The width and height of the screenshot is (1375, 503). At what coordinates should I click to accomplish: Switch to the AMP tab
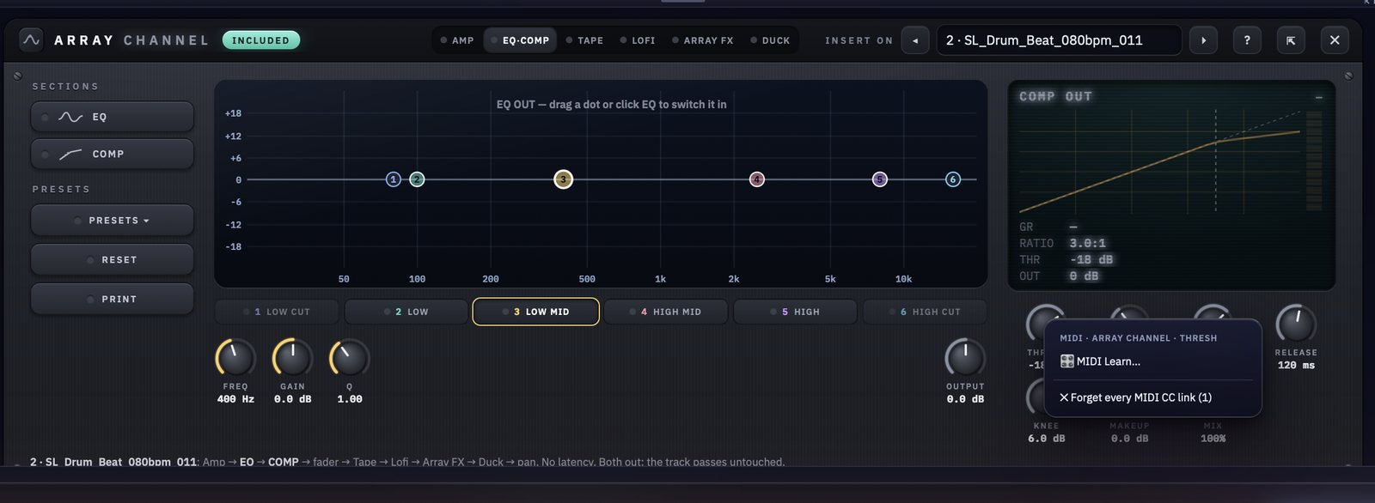click(x=457, y=40)
